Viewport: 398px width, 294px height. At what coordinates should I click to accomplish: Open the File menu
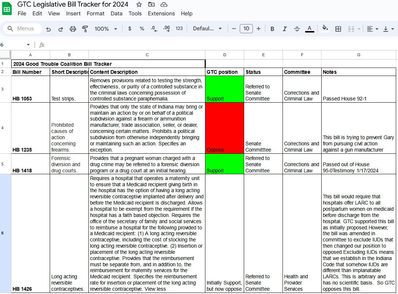point(22,14)
